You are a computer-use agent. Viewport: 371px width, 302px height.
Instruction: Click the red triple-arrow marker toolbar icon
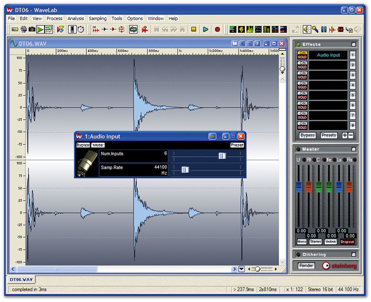tap(96, 30)
